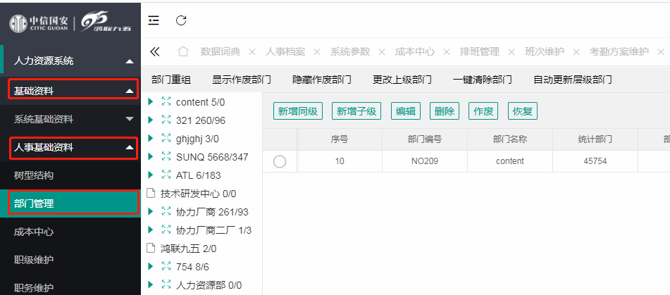This screenshot has height=295, width=670.
Task: Switch to the 班次维护 tab
Action: click(545, 52)
